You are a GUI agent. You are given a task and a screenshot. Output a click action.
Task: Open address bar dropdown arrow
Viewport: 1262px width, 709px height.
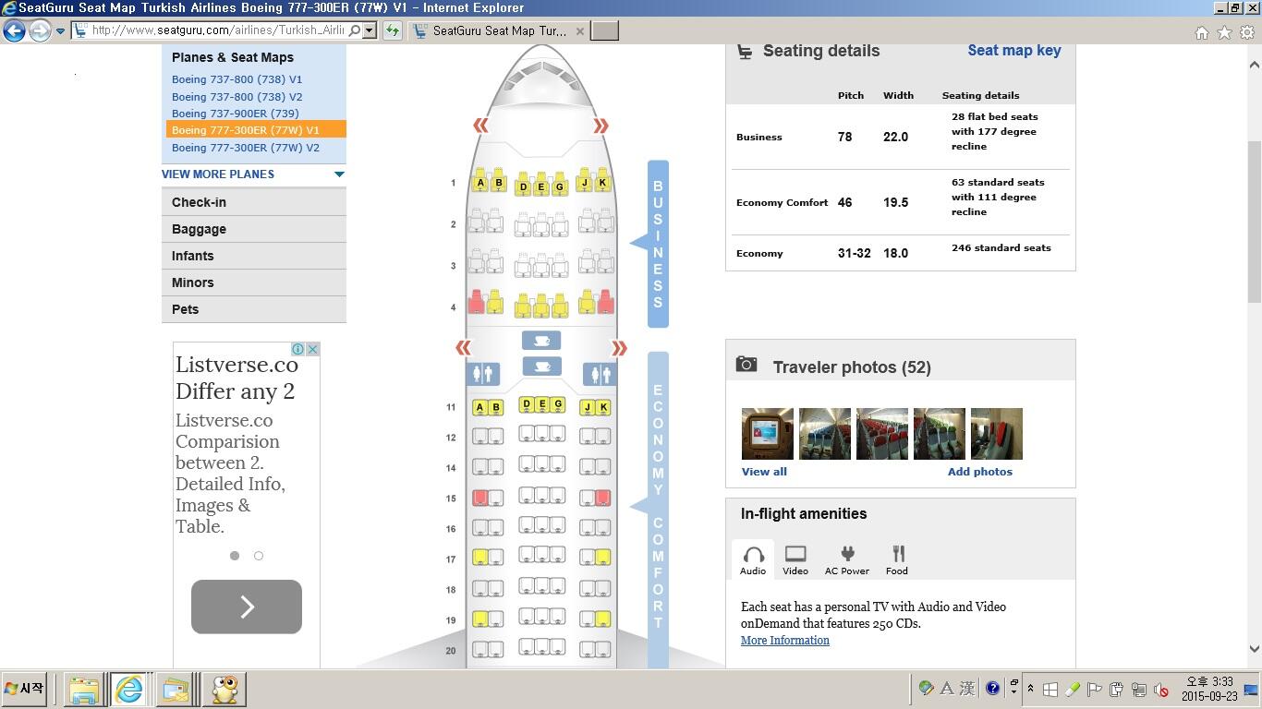point(370,30)
